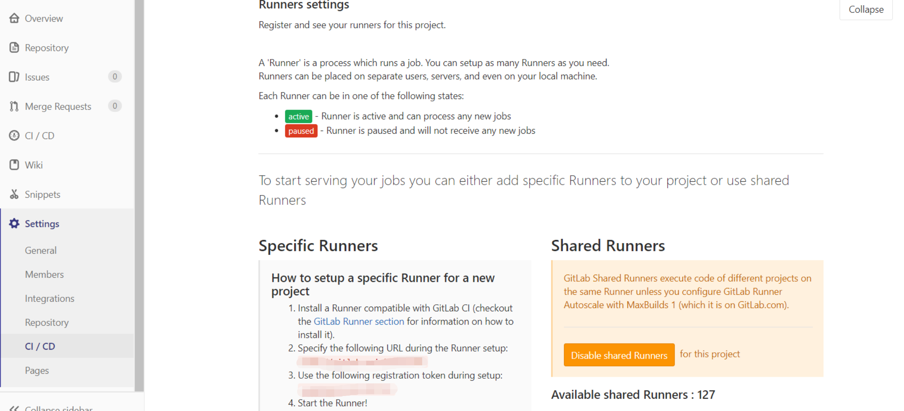Open the GitLab Runner section link
The image size is (904, 411).
359,321
